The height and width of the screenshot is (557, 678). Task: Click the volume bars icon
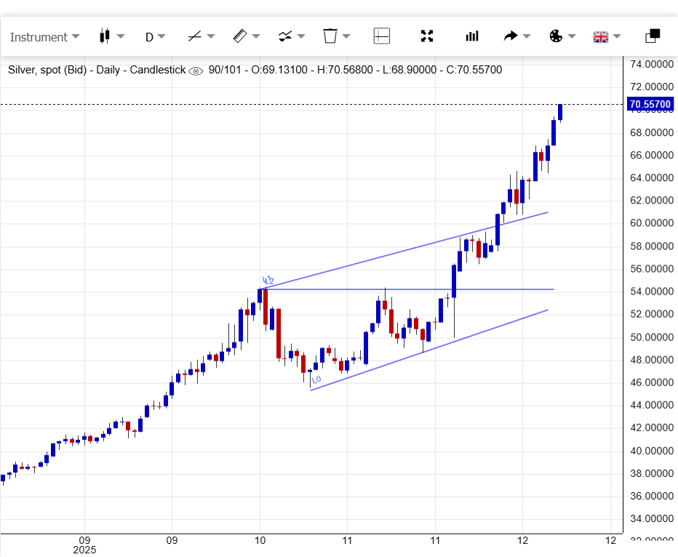(472, 36)
